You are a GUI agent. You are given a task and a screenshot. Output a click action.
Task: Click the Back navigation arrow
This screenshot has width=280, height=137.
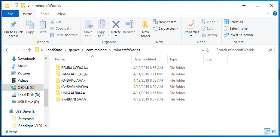(8, 50)
